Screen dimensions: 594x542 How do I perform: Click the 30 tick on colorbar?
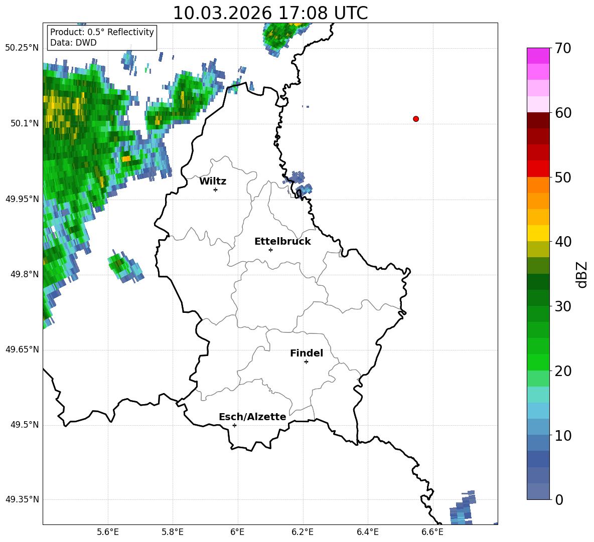tap(562, 306)
